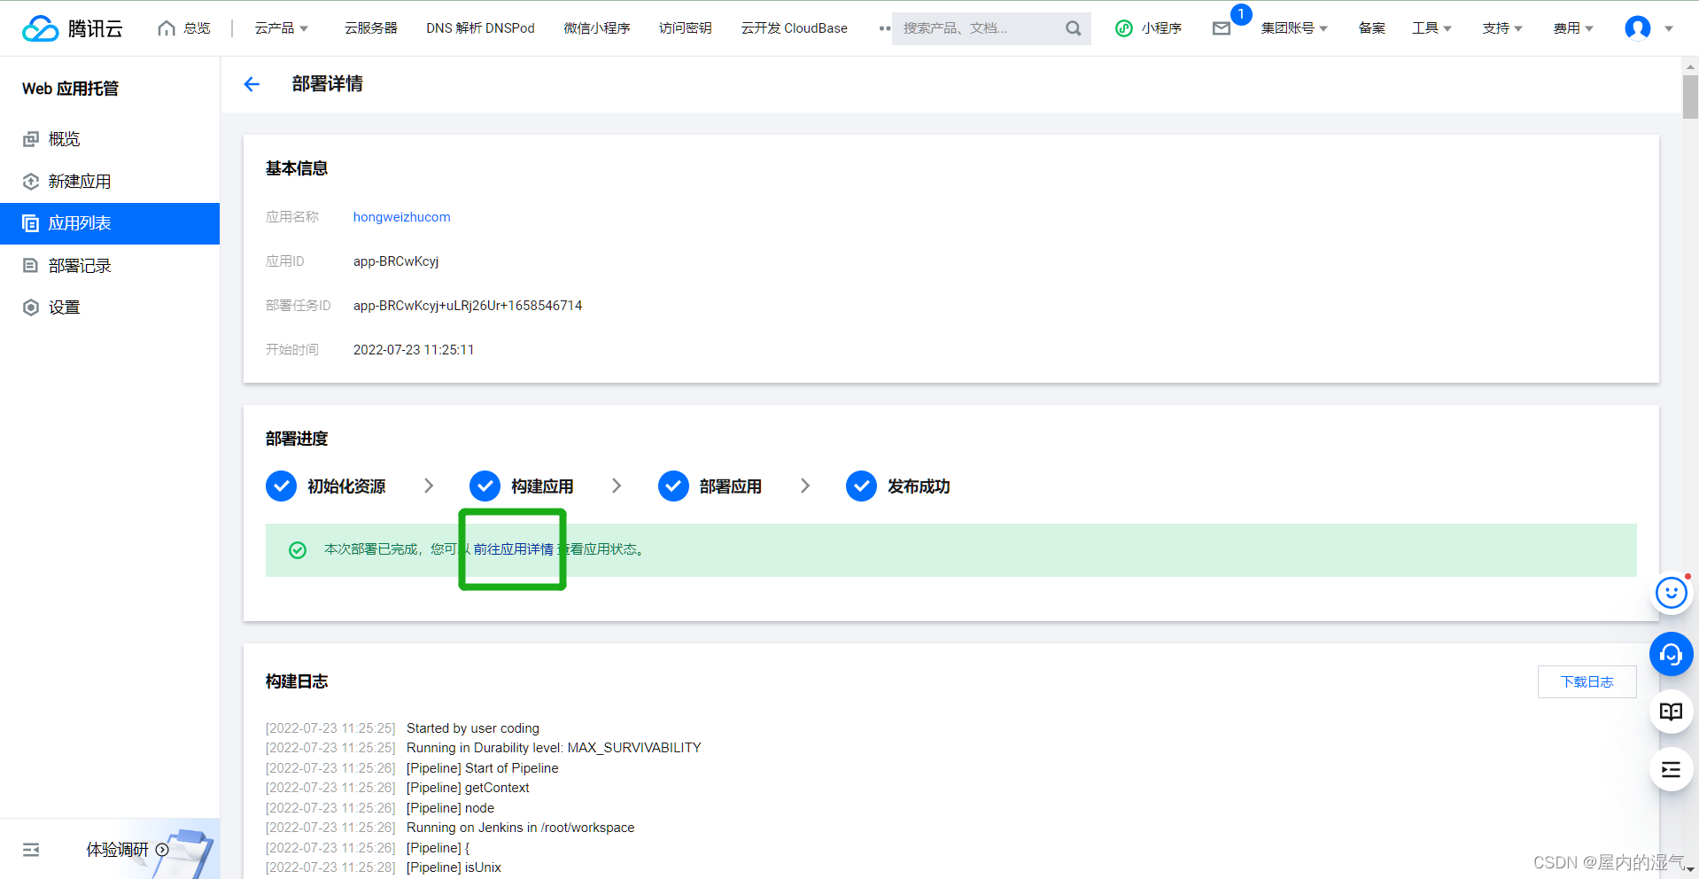Image resolution: width=1699 pixels, height=879 pixels.
Task: Open the 备案 menu item
Action: click(1372, 28)
